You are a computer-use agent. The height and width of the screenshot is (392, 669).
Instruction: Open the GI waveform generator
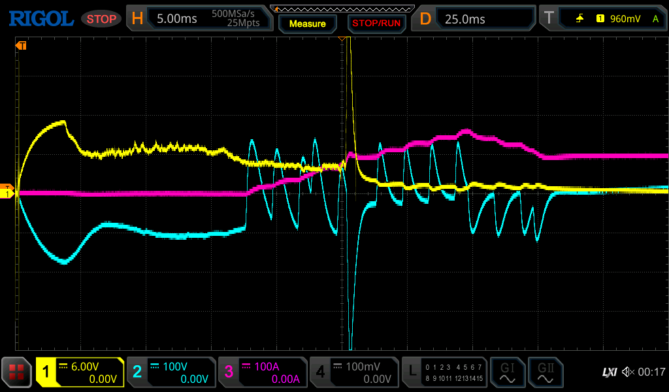[507, 372]
